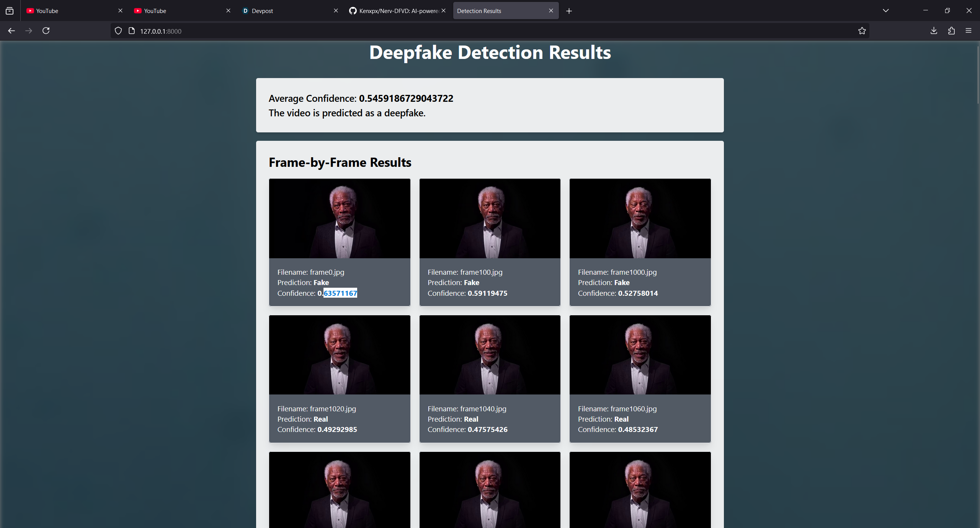Click the frame1000.jpg thumbnail image
980x528 pixels.
[x=640, y=218]
